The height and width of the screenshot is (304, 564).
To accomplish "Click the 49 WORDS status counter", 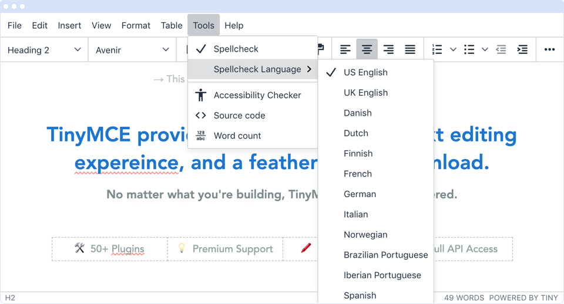I will click(x=464, y=298).
